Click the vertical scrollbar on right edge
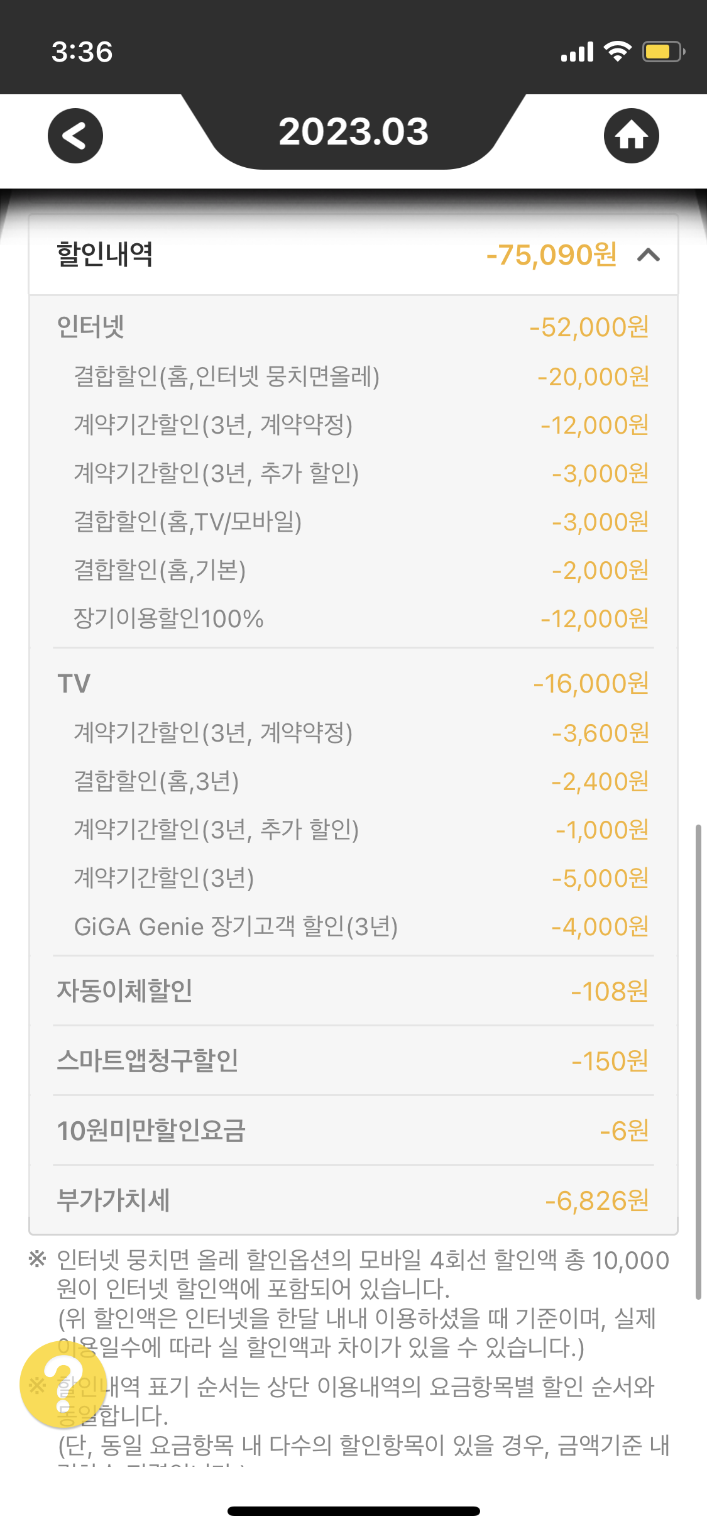The height and width of the screenshot is (1531, 707). tap(698, 1061)
